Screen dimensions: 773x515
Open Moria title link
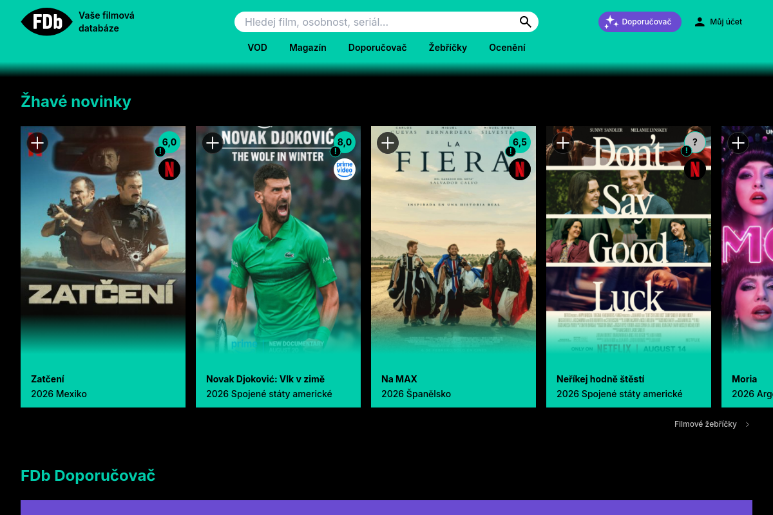(745, 379)
